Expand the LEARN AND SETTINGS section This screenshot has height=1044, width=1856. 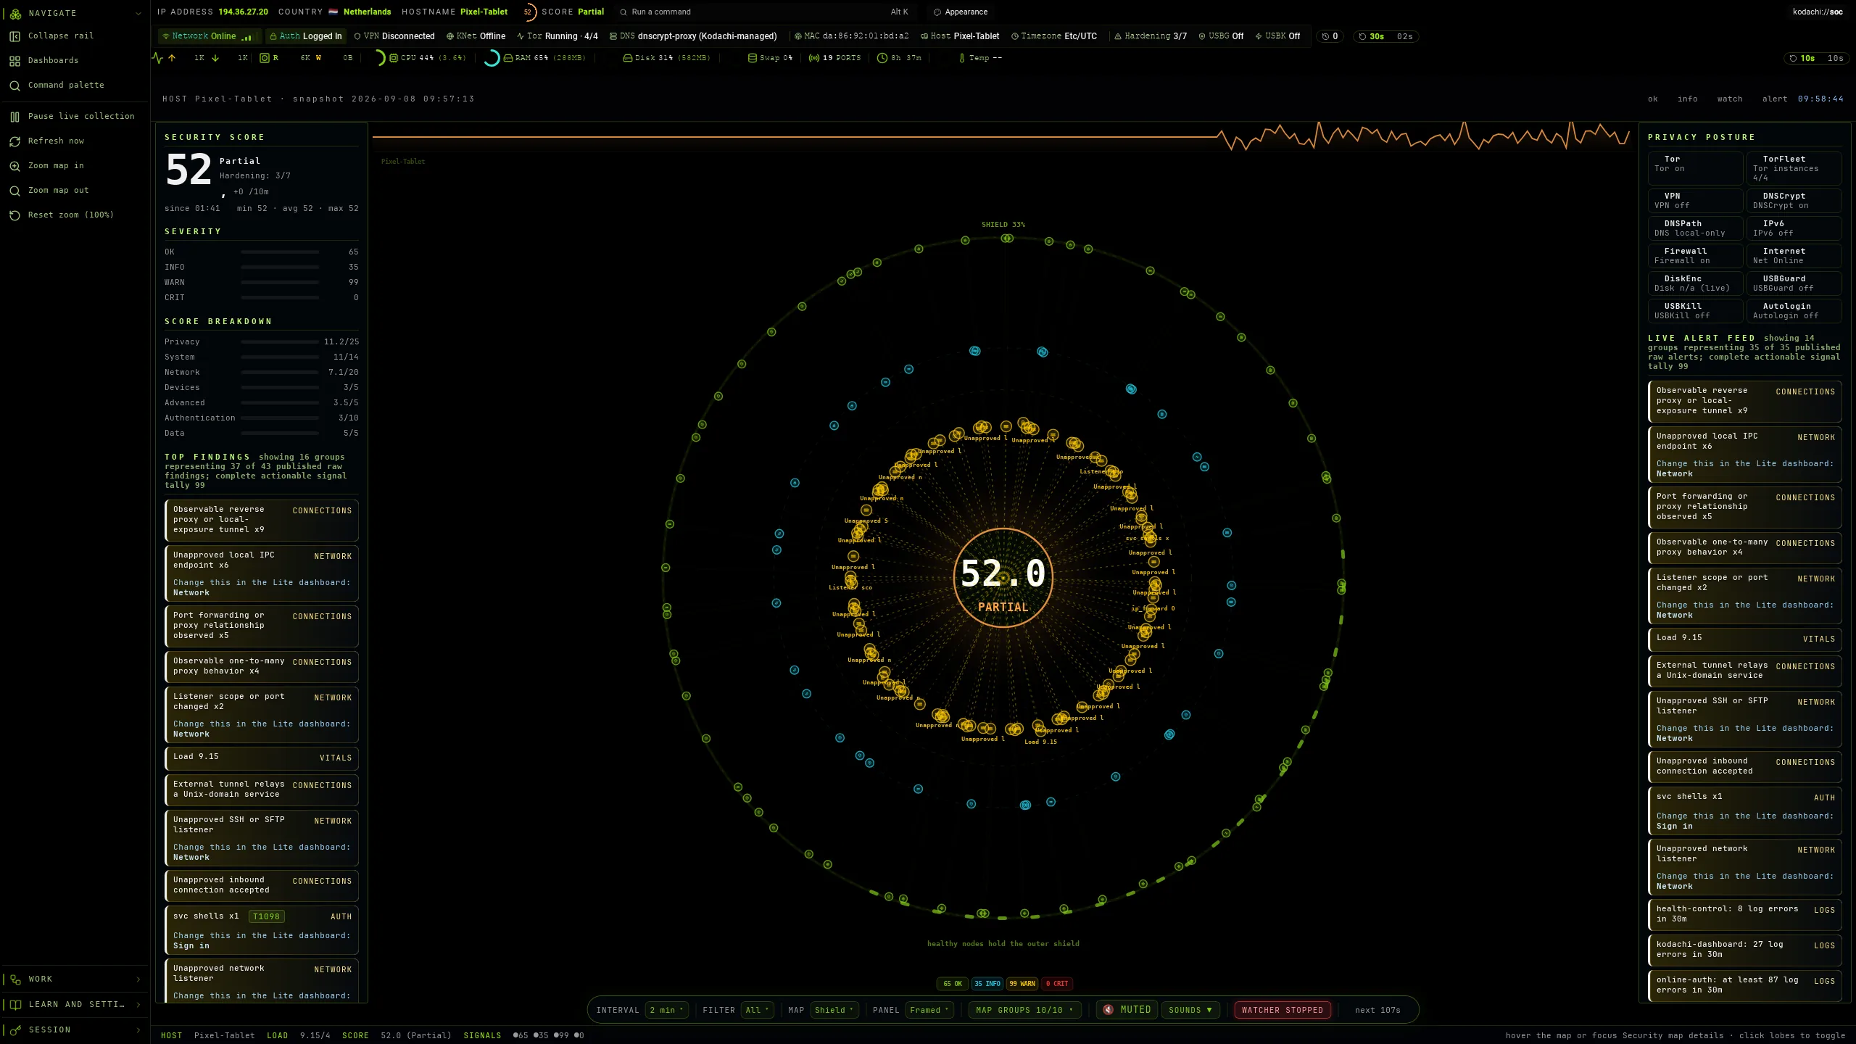point(74,1005)
